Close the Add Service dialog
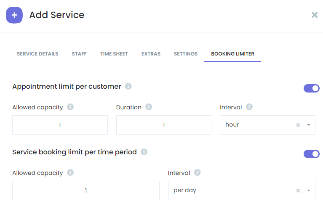The height and width of the screenshot is (209, 323). (315, 15)
